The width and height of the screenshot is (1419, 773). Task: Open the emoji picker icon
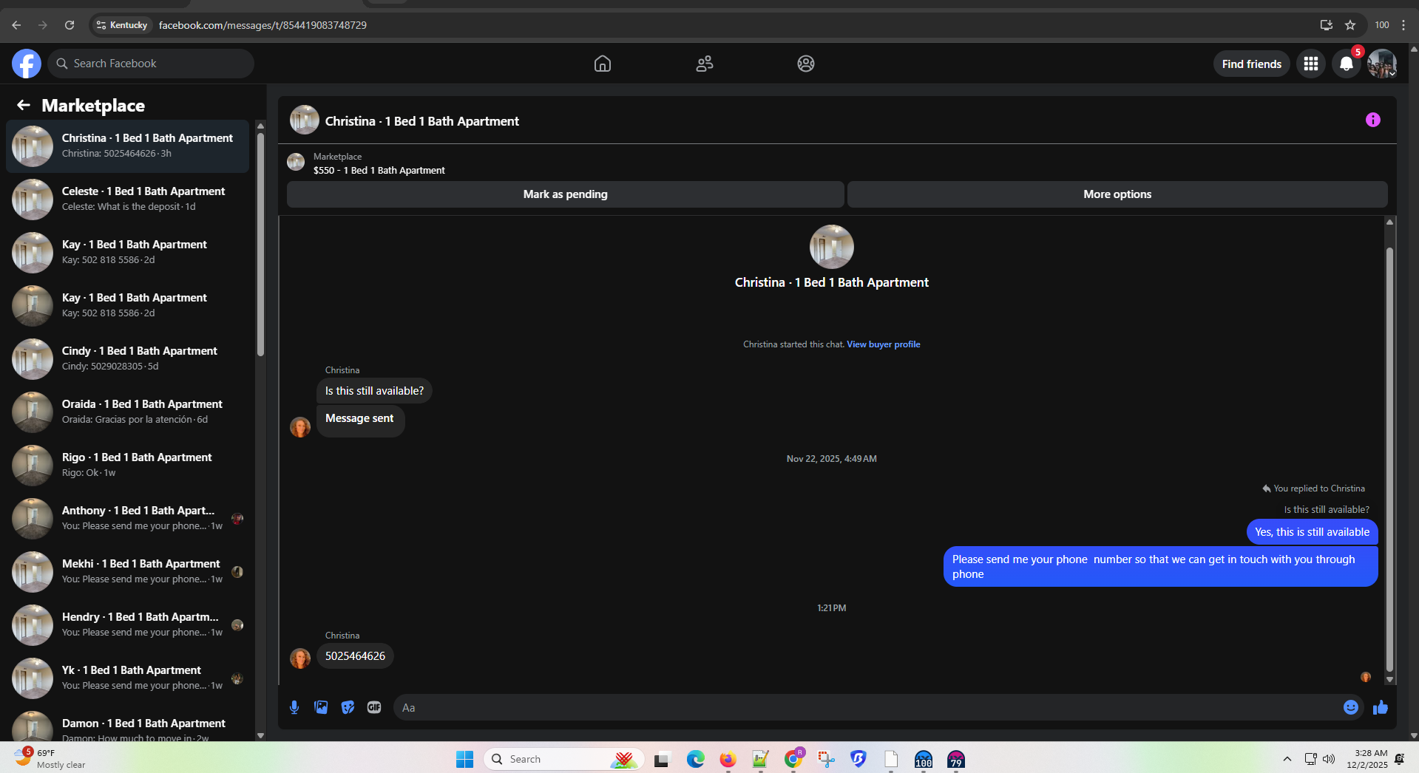point(1351,707)
